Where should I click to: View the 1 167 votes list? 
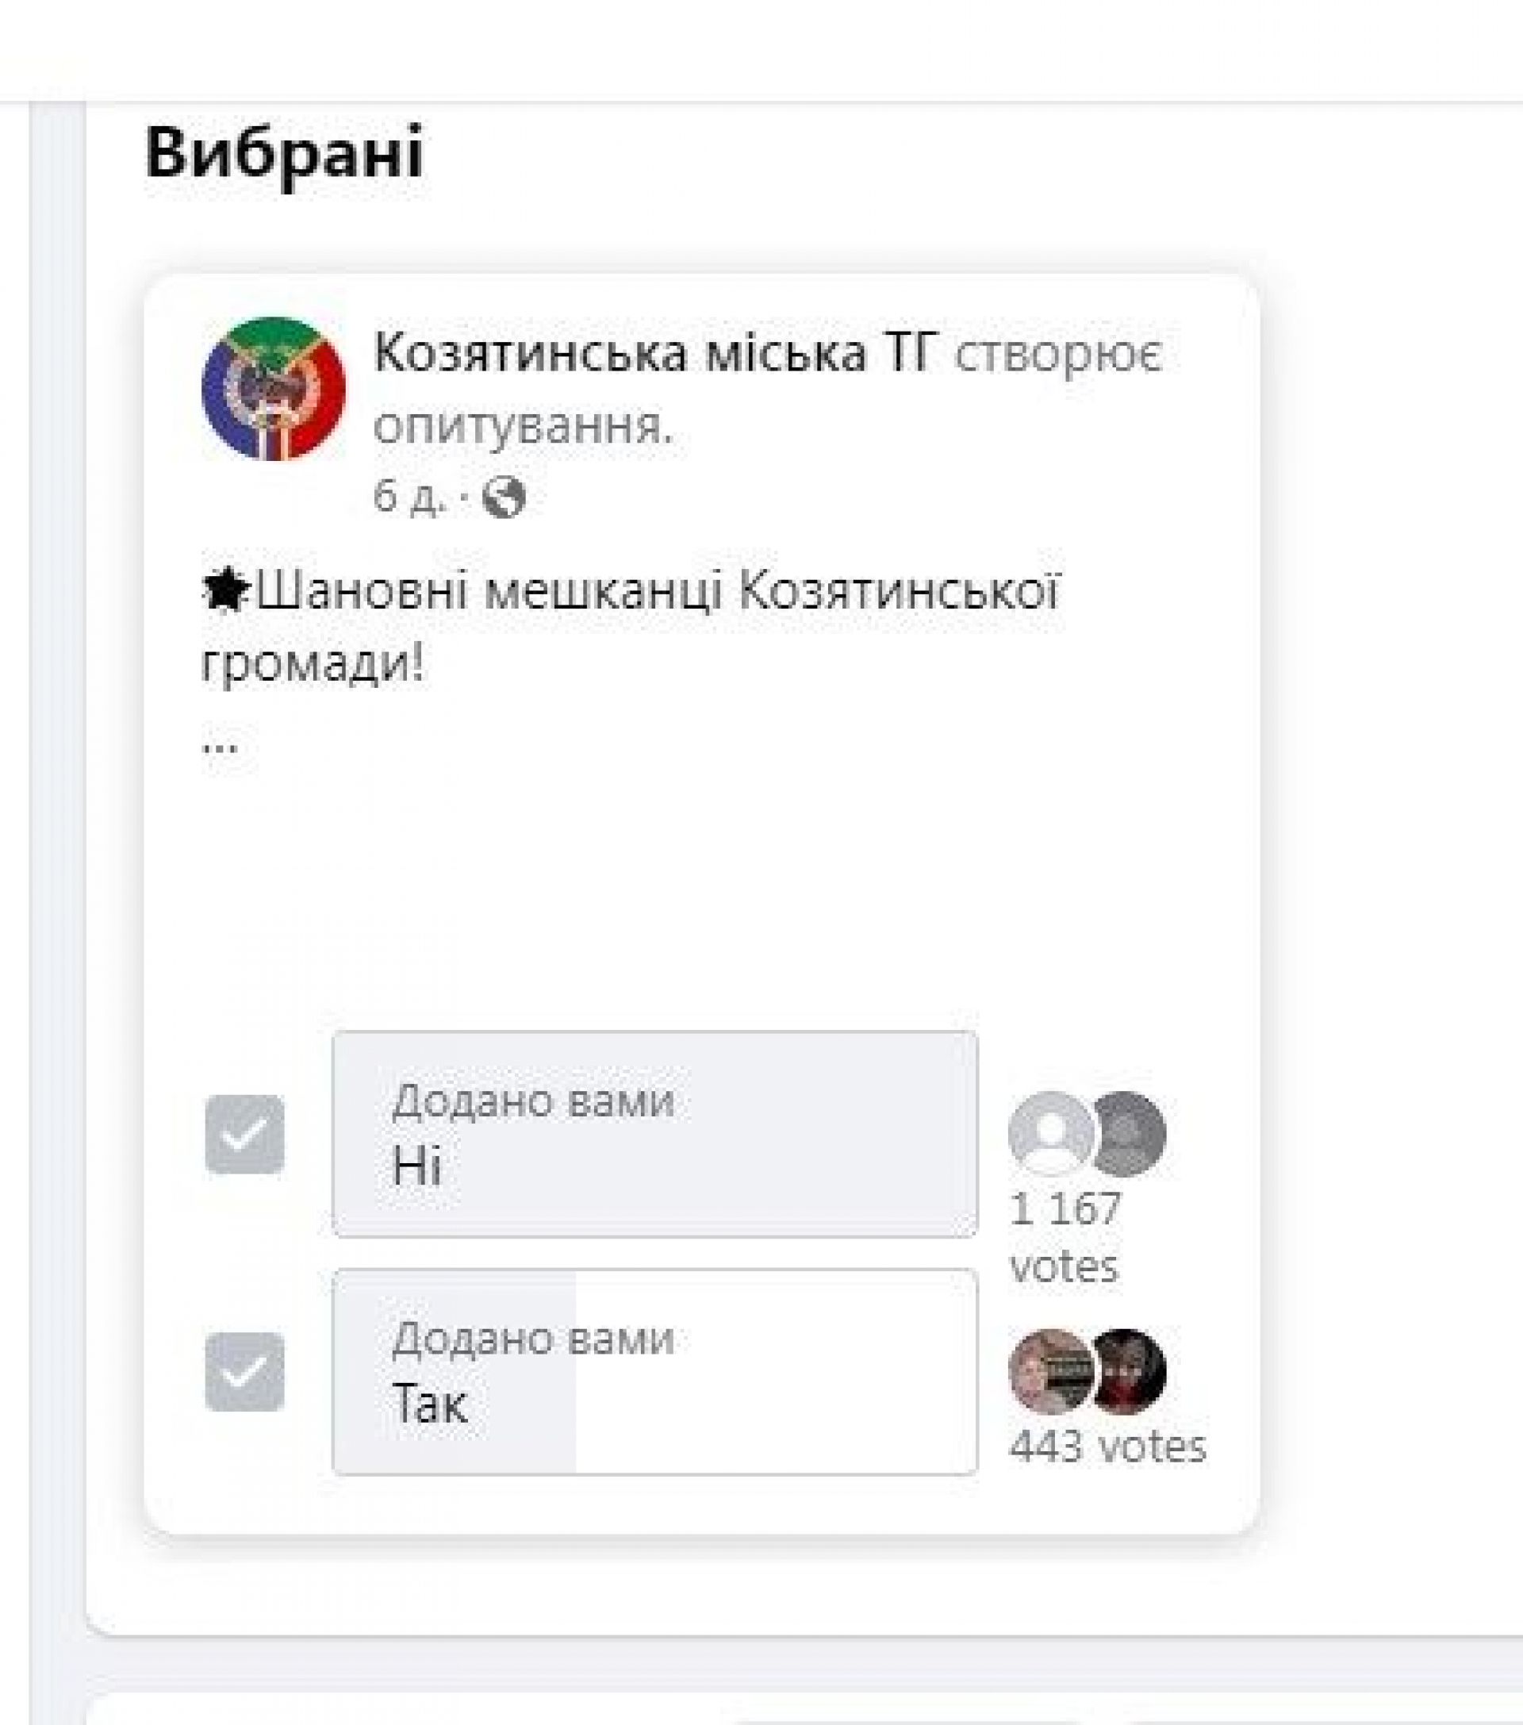(1065, 1237)
